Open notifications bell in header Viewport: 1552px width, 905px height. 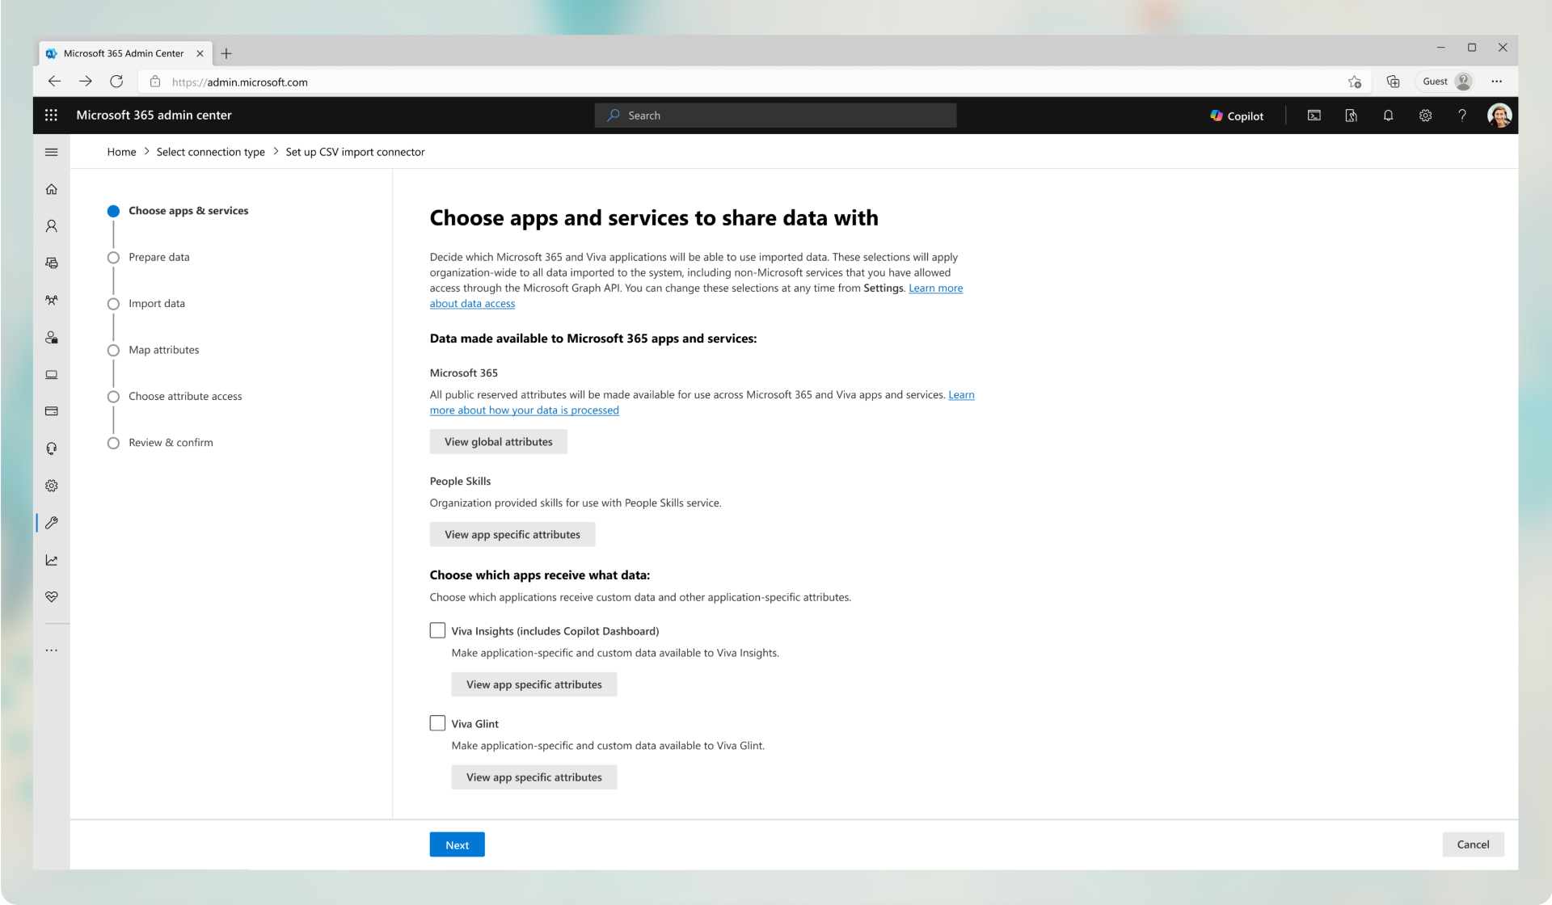(1388, 116)
